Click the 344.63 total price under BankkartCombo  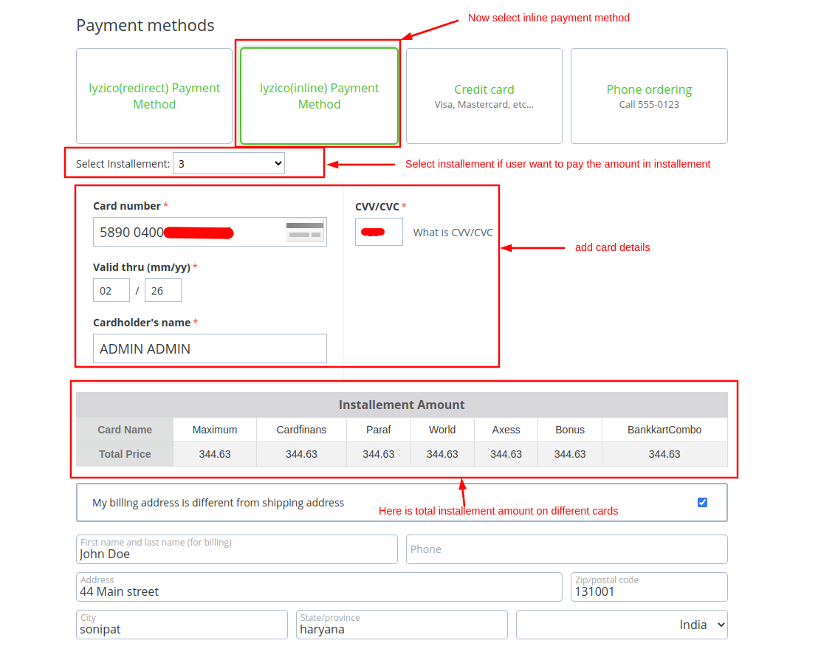(x=664, y=454)
